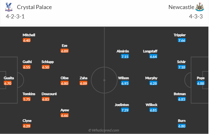Select player name Doucouré
Viewport: 210px width, 134px height.
tap(49, 94)
